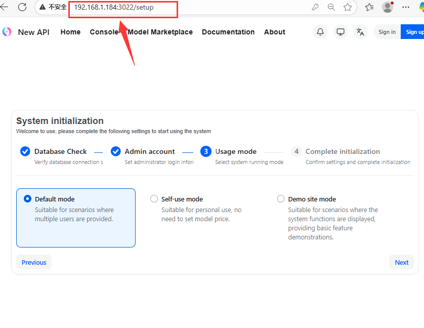The width and height of the screenshot is (424, 328).
Task: Open Documentation nav item
Action: pos(228,32)
